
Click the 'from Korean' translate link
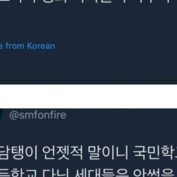[x=27, y=46]
